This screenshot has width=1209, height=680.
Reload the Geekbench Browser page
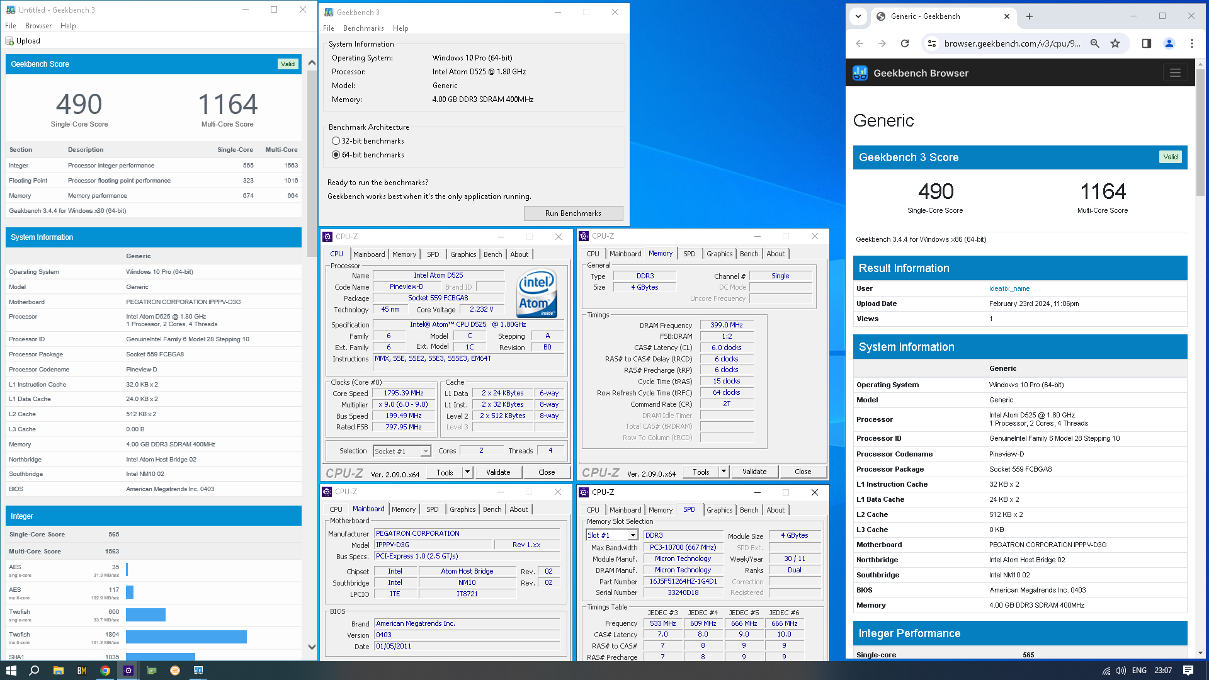tap(905, 43)
